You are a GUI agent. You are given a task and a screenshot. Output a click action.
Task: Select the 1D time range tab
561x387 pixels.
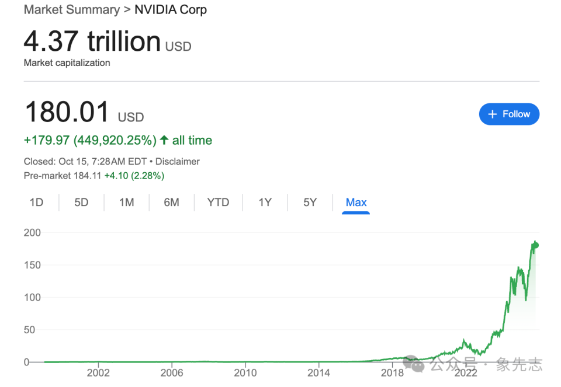click(x=36, y=203)
